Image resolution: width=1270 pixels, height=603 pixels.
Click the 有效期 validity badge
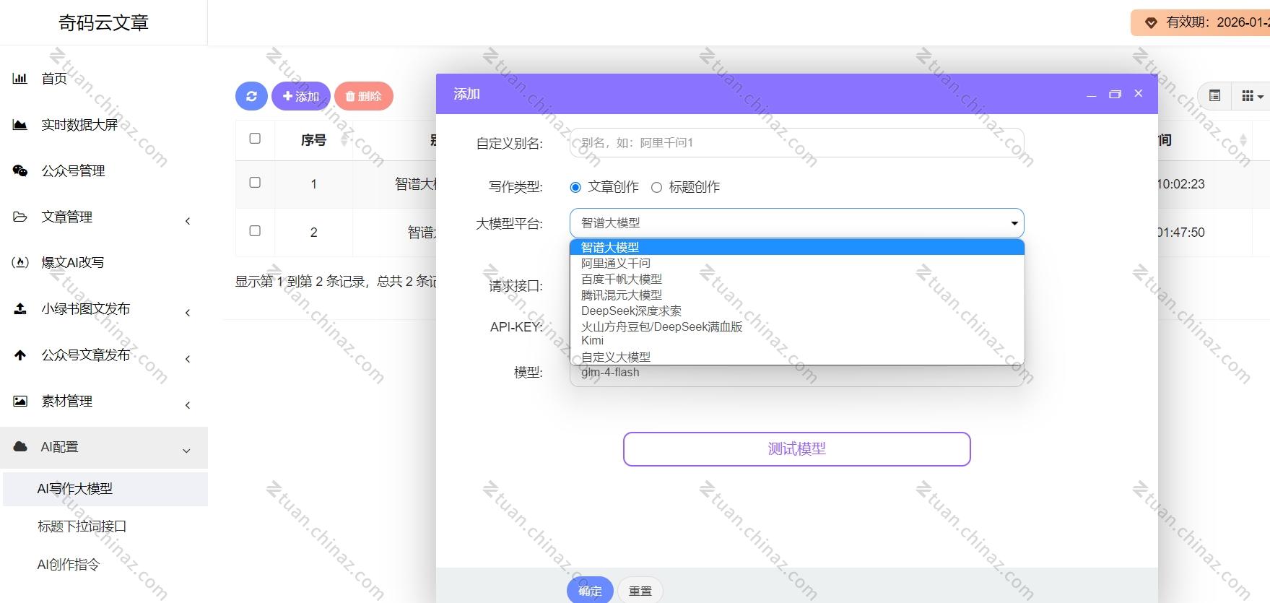pos(1200,22)
